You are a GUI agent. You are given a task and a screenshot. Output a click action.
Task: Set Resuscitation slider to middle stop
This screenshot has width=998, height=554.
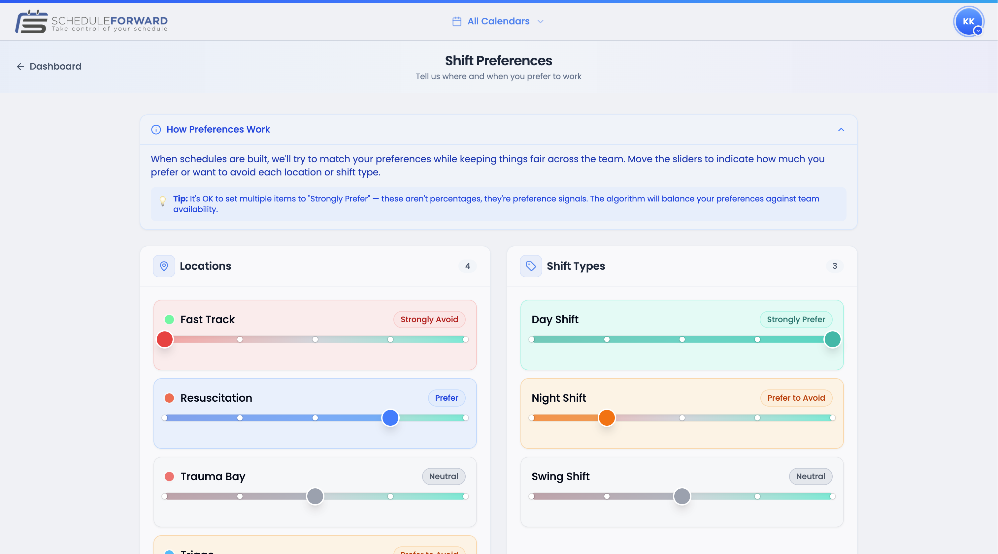[x=315, y=418]
